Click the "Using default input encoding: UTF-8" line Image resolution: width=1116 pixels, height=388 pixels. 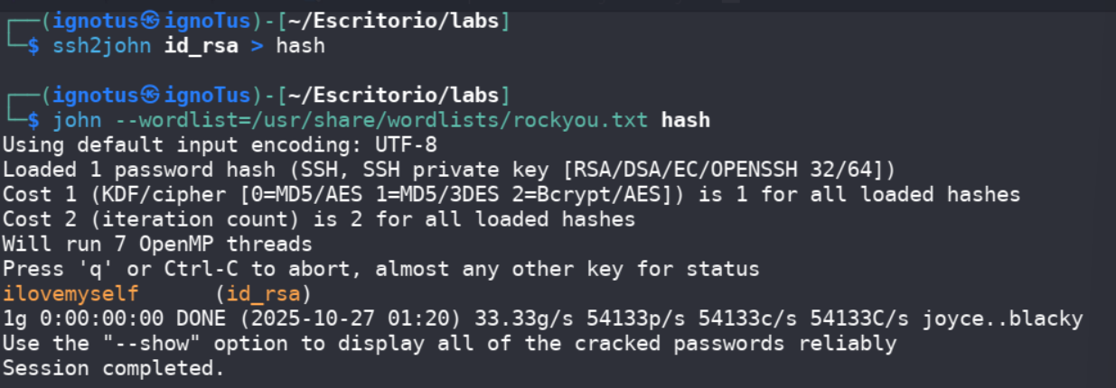[x=220, y=144]
